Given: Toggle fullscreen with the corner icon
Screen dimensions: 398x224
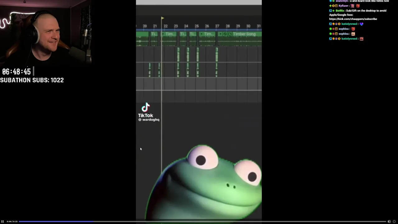Looking at the screenshot, I should click(x=394, y=222).
